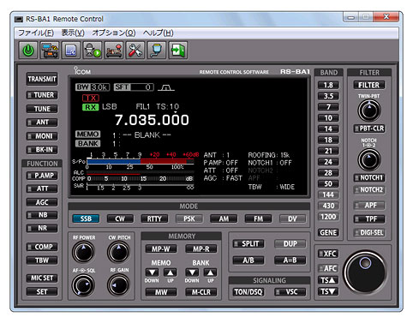This screenshot has width=413, height=323.
Task: Toggle SPLIT operation
Action: tap(248, 243)
